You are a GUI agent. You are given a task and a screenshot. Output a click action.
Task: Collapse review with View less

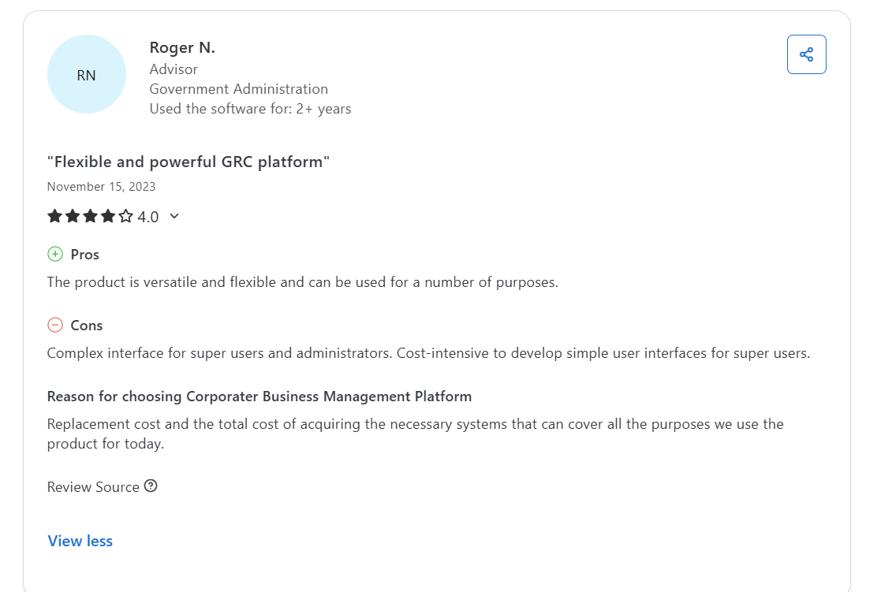click(80, 541)
